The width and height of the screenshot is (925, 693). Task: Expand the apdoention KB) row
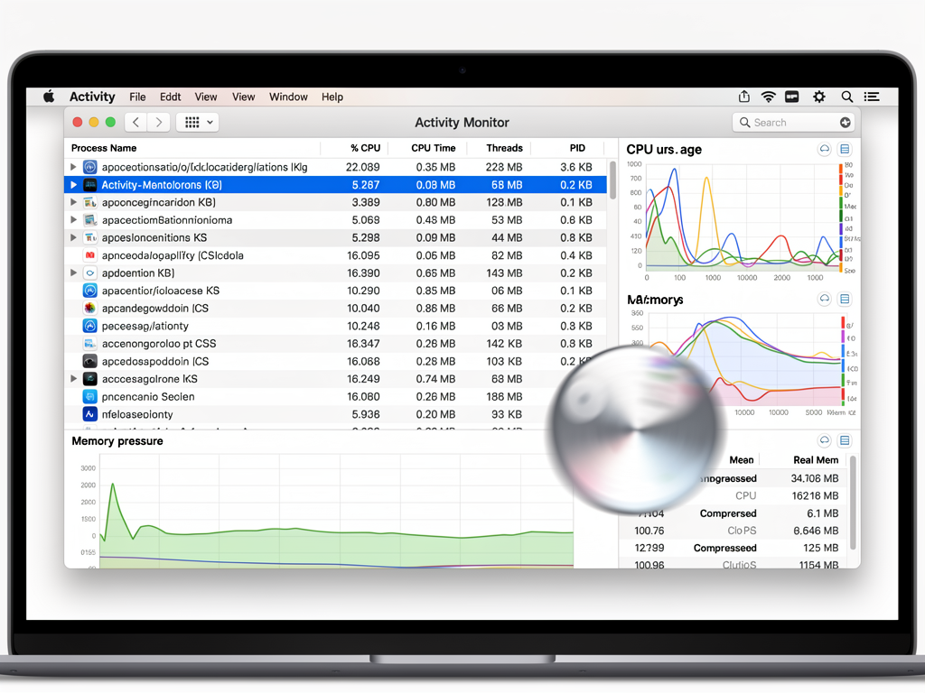[x=73, y=273]
